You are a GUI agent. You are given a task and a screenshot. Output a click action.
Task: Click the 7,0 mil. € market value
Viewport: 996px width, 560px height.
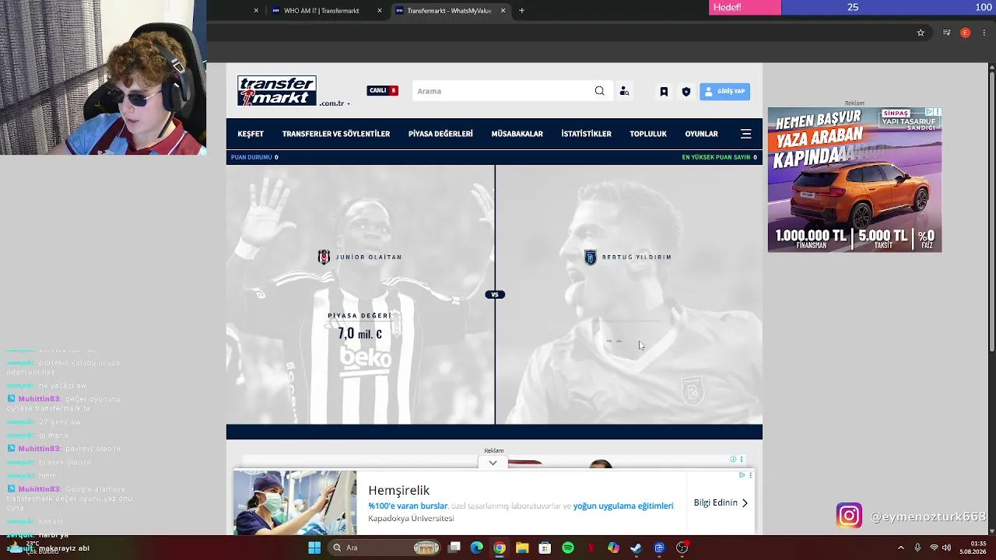pos(359,334)
